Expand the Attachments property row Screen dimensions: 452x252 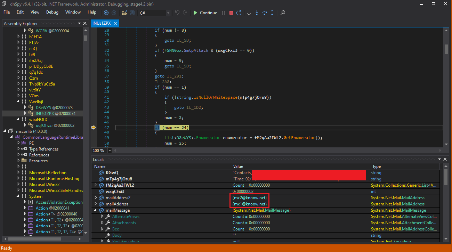point(102,222)
